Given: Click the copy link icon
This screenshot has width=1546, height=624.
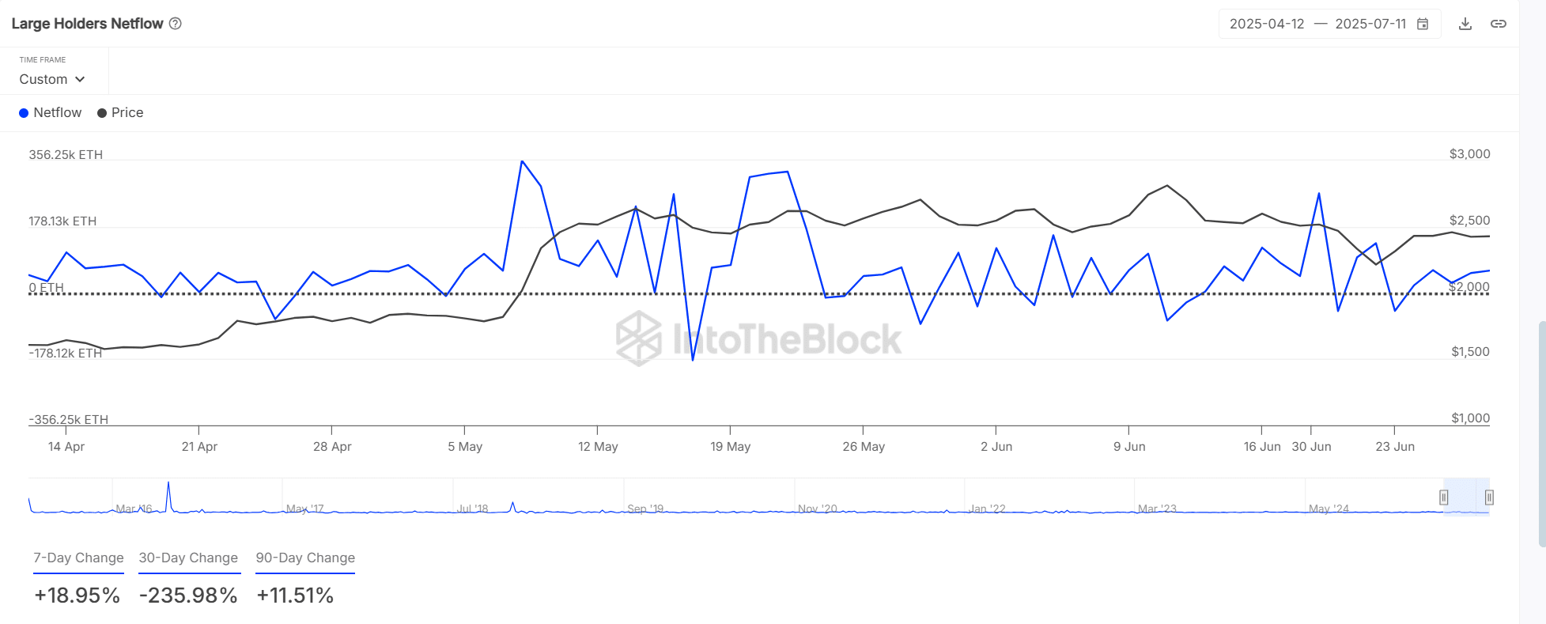Looking at the screenshot, I should 1499,24.
